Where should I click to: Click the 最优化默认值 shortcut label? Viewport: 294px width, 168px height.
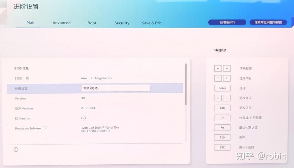[248, 128]
